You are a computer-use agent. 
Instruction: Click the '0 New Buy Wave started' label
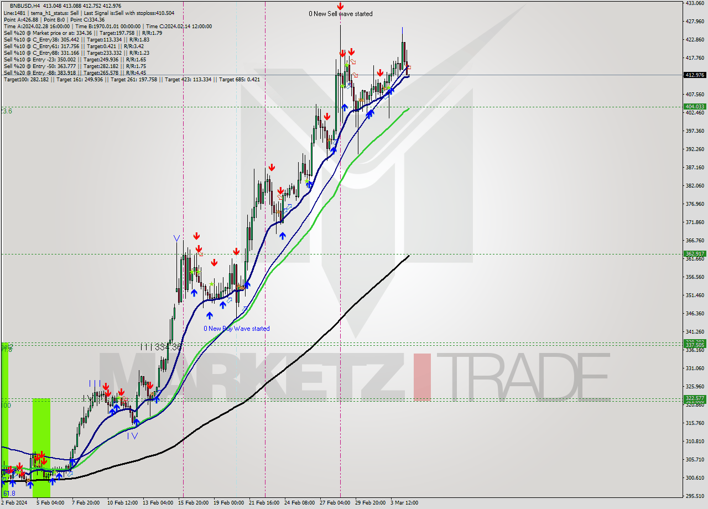[x=237, y=329]
